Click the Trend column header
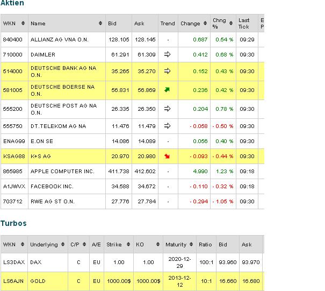Image resolution: width=325 pixels, height=291 pixels. 168,23
